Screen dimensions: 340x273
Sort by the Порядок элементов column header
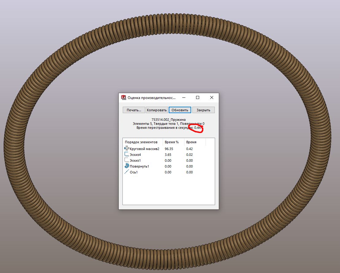[x=141, y=142]
